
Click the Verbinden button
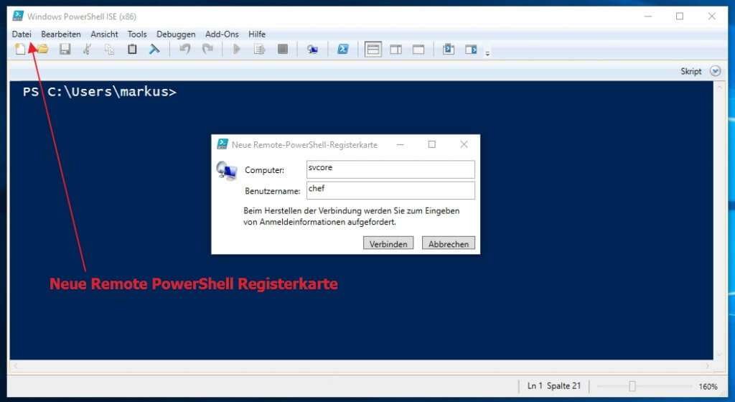click(x=388, y=243)
